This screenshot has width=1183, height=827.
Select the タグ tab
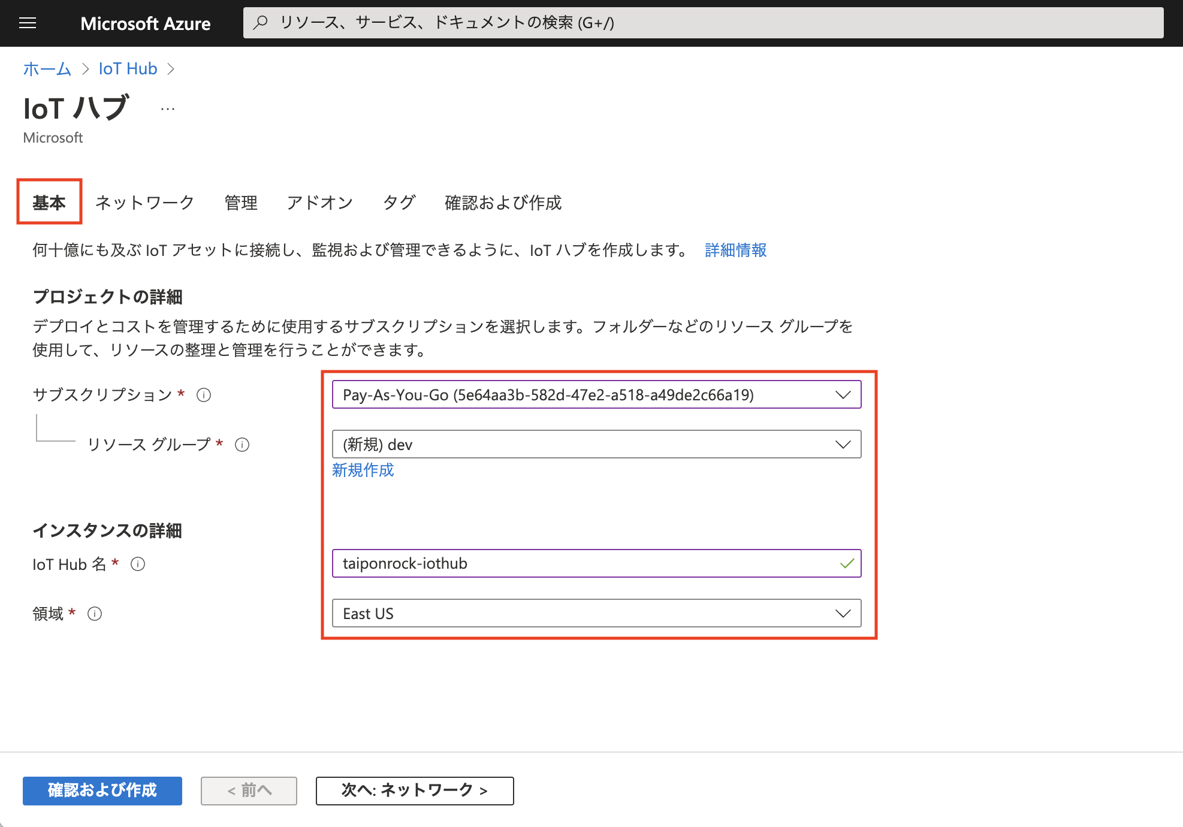399,203
